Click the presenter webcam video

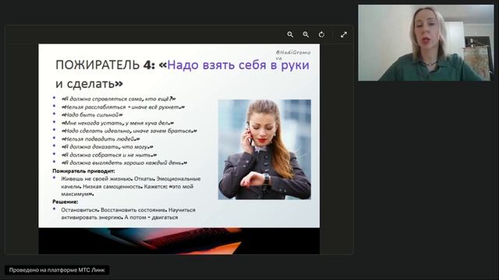(x=426, y=43)
